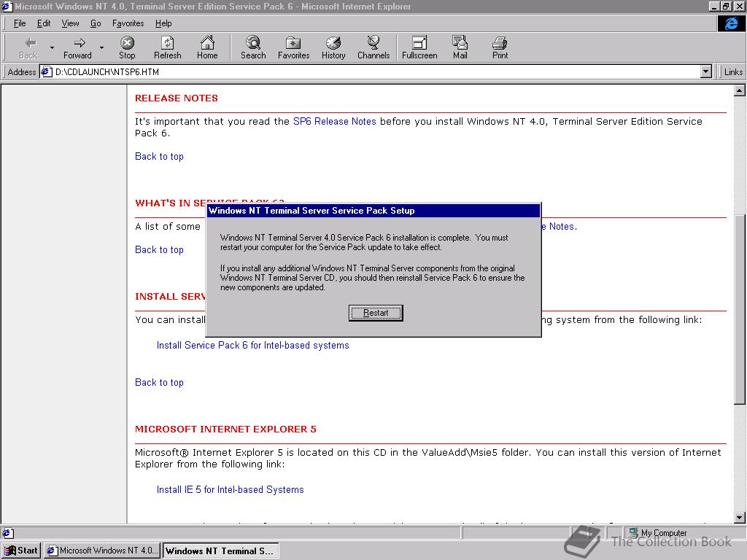This screenshot has height=560, width=747.
Task: Click Back to top under Install Service Pack
Action: 159,382
